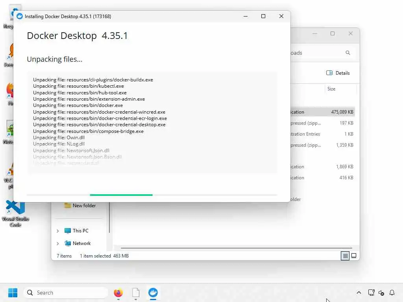
Task: Click the 'Unpacking files...' status heading
Action: [x=54, y=59]
